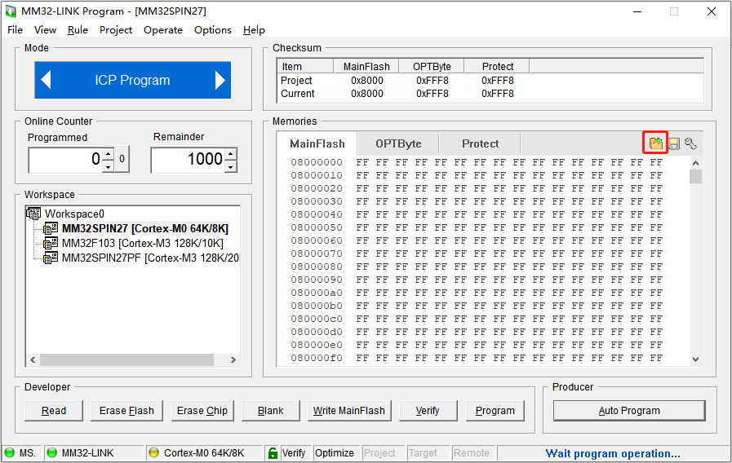Click the Erase Flash button
The height and width of the screenshot is (463, 732).
click(126, 411)
